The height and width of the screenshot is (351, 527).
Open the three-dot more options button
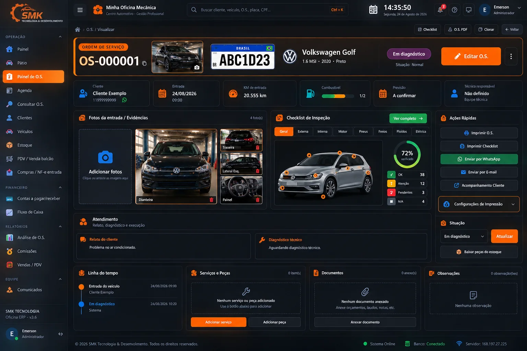[x=511, y=56]
